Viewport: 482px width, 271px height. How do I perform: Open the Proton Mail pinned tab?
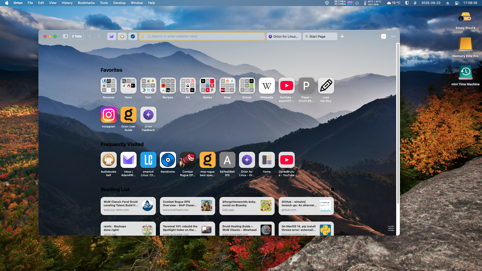pyautogui.click(x=112, y=36)
